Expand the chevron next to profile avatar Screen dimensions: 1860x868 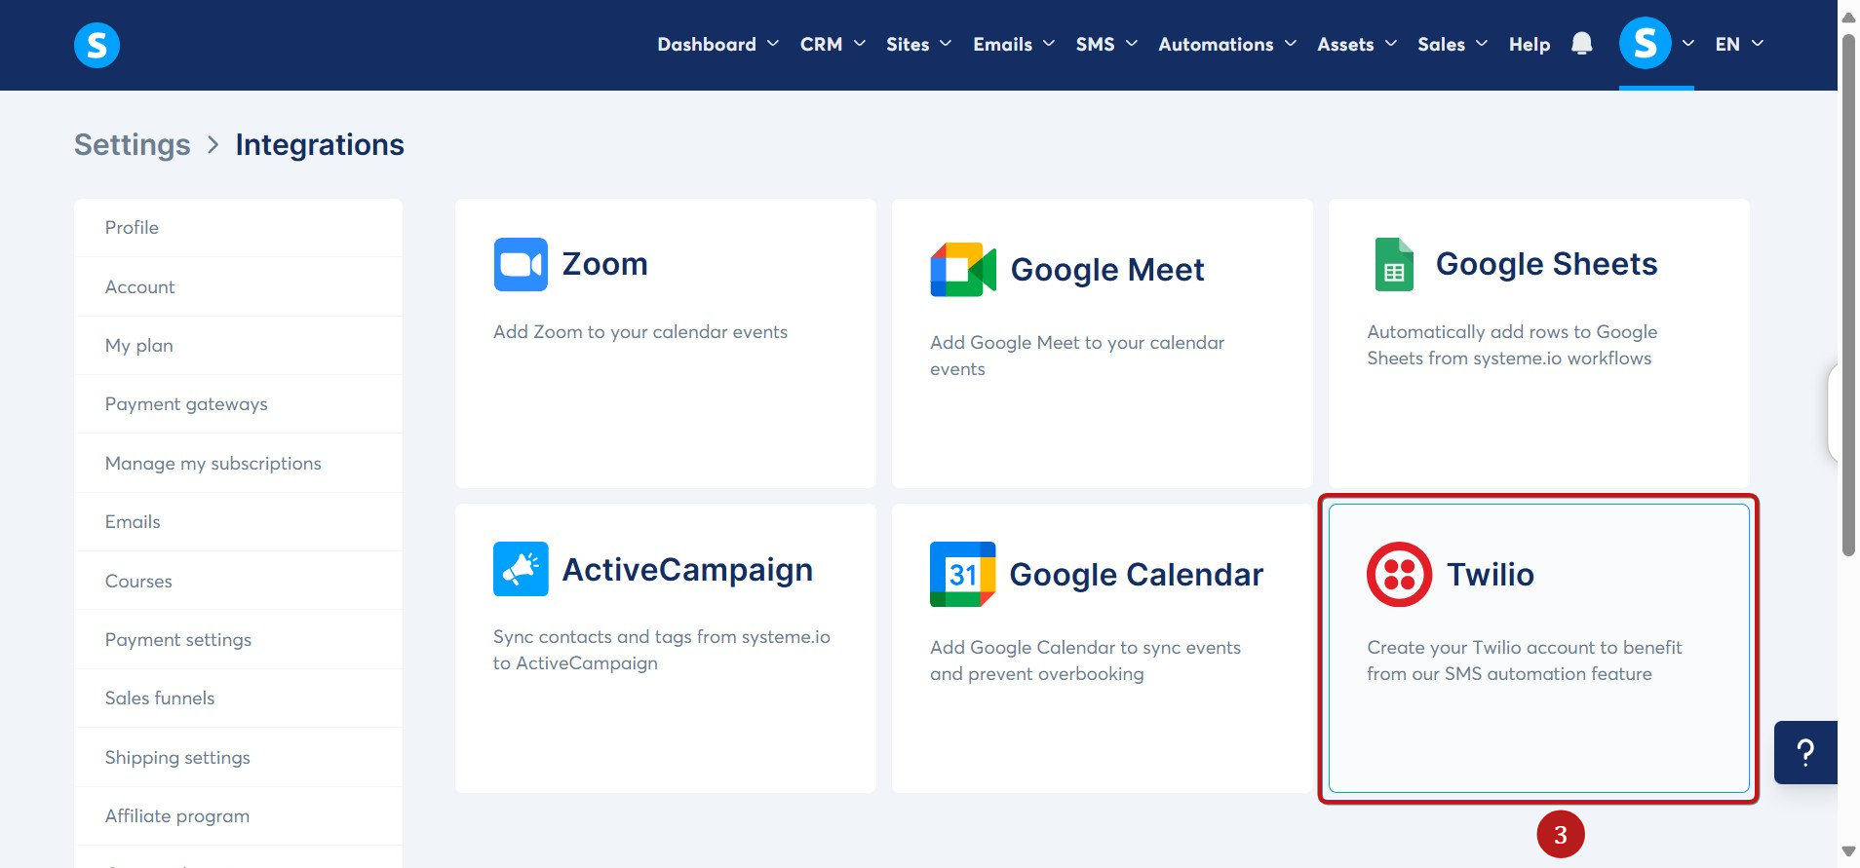(1688, 44)
